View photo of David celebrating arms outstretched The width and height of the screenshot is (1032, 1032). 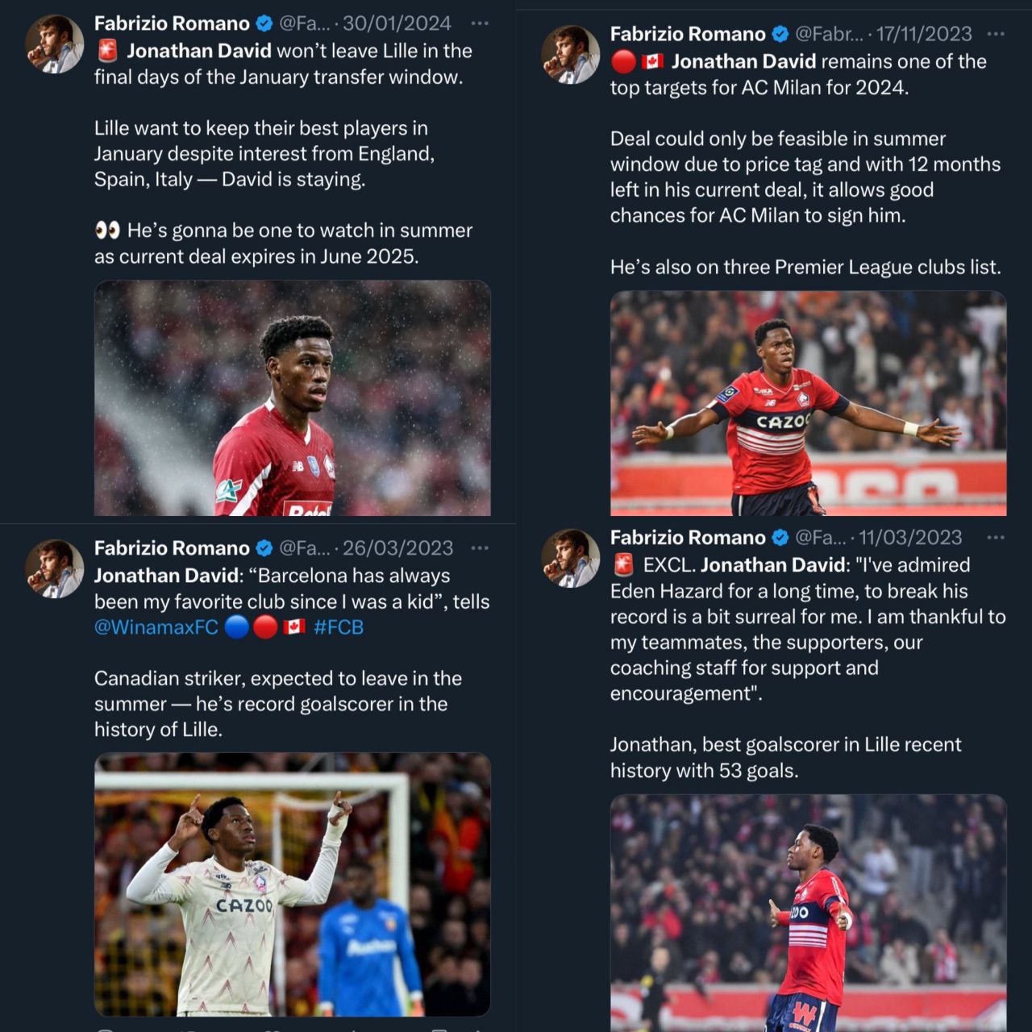809,403
